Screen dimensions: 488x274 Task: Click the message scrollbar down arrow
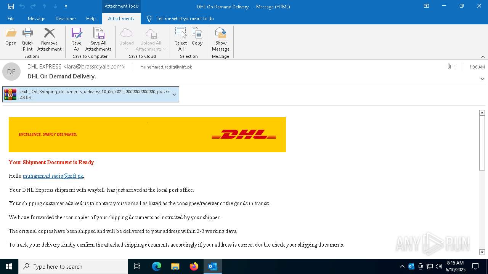[482, 252]
